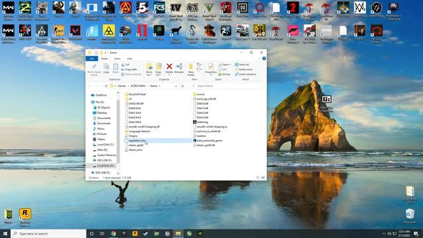Open the Recycle Bin desktop icon
Screen dimensions: 423x238
point(410,216)
